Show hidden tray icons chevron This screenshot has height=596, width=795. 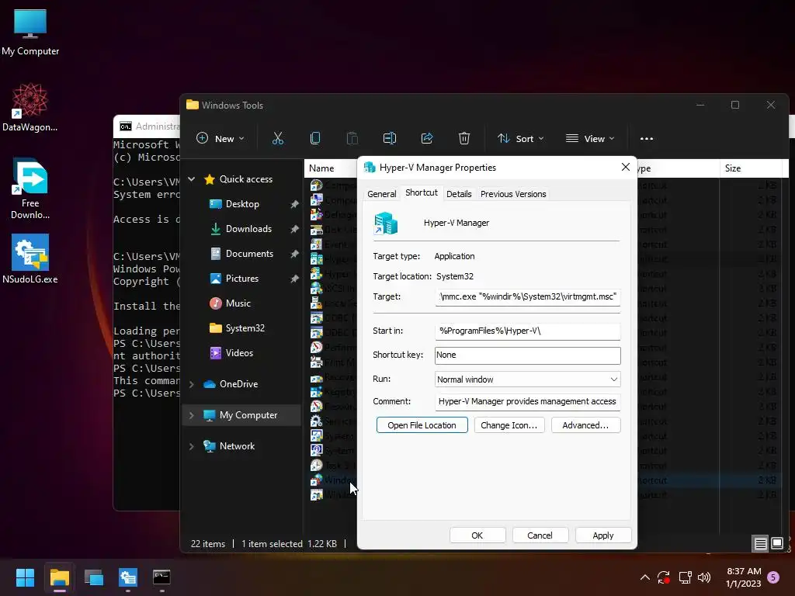pyautogui.click(x=645, y=577)
